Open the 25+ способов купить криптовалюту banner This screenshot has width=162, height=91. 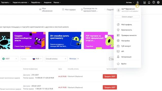pos(65,40)
